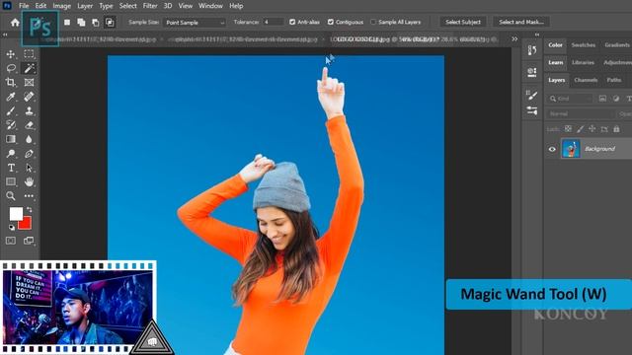Image resolution: width=632 pixels, height=355 pixels.
Task: Collapse the tools panel double arrow
Action: point(5,35)
